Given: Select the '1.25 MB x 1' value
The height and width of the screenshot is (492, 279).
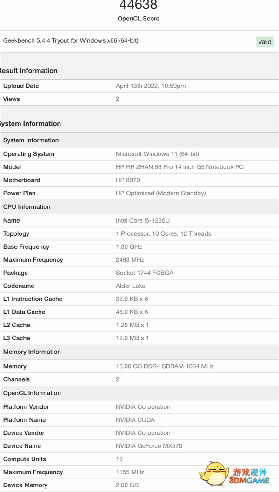Looking at the screenshot, I should tap(133, 325).
